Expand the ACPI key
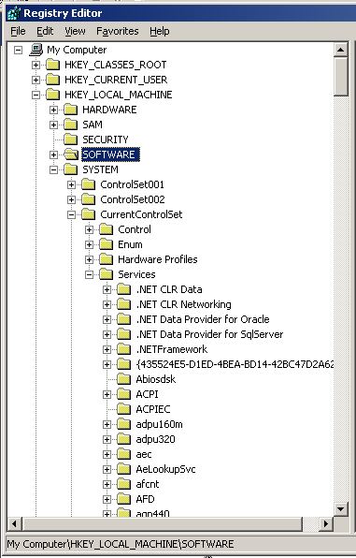 [107, 394]
